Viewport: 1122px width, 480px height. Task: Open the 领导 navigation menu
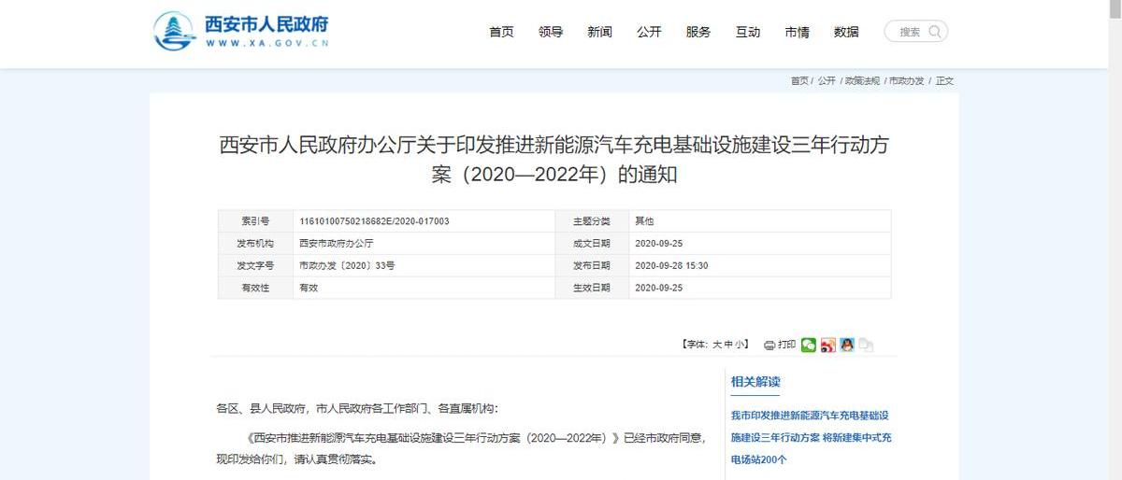[551, 32]
